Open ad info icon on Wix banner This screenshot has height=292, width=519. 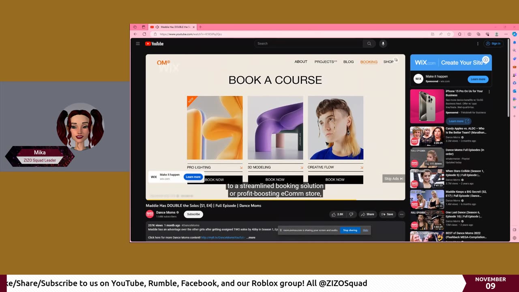485,60
